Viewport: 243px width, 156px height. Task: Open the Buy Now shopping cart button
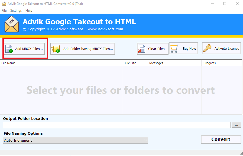(183, 49)
